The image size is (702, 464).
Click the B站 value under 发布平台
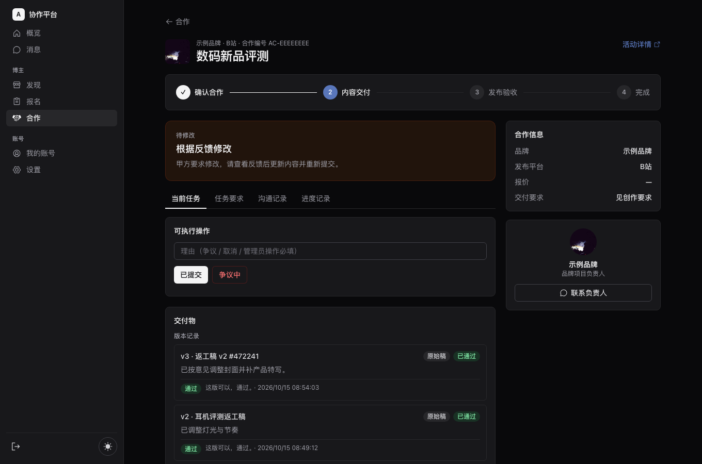646,167
